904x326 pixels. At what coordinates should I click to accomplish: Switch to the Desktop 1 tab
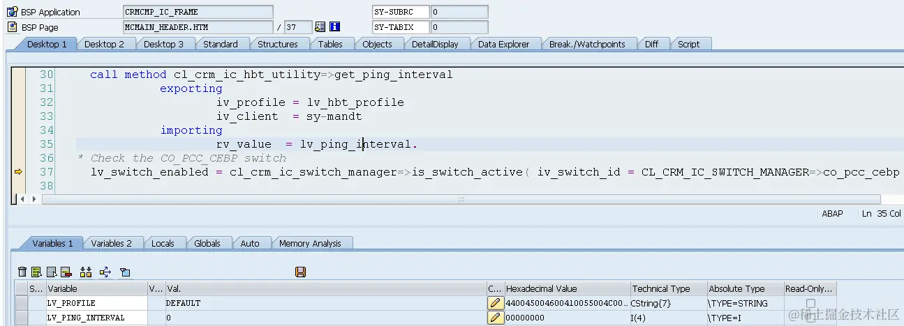47,44
